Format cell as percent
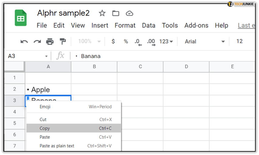 pyautogui.click(x=126, y=41)
